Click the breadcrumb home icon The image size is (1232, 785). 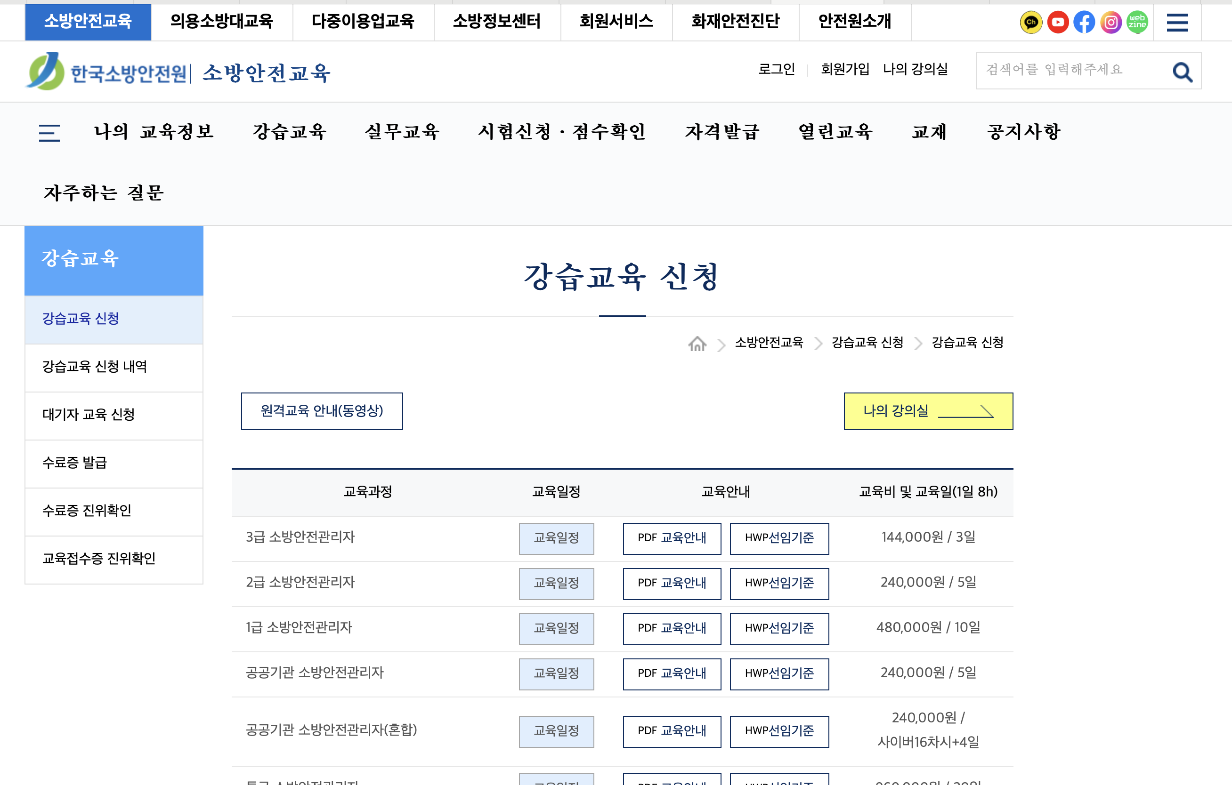(x=697, y=343)
